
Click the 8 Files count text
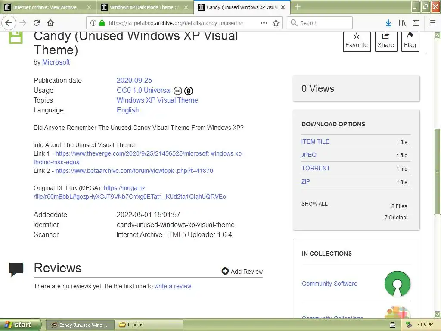(399, 206)
